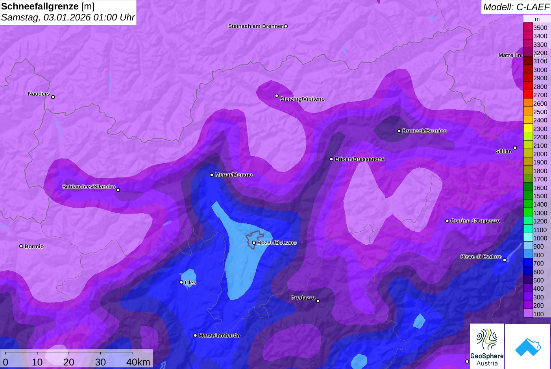Click the 'Modell: C-LAEF' label
This screenshot has height=369, width=551.
tap(516, 7)
